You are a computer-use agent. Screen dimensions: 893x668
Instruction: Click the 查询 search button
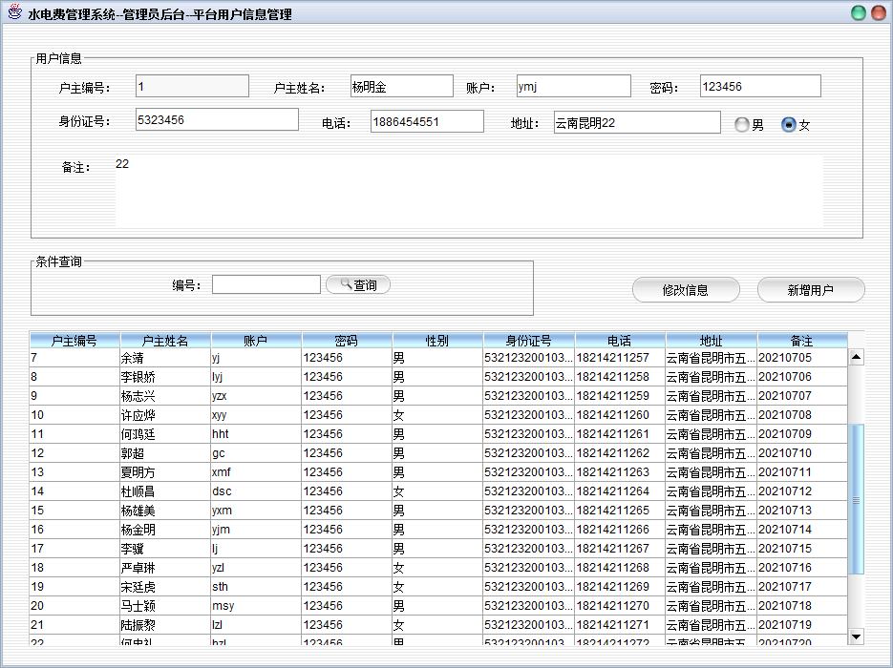(358, 284)
